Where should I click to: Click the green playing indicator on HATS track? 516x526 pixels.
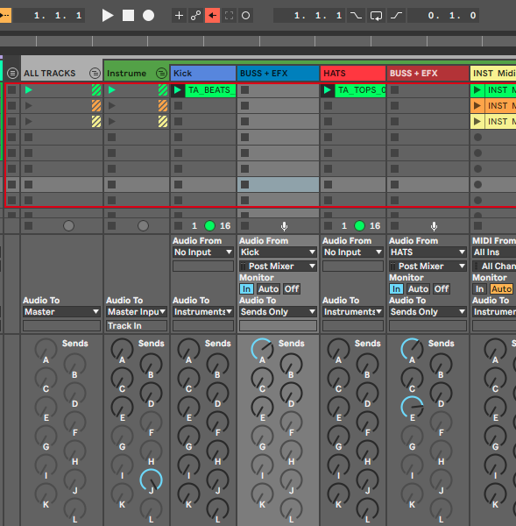[360, 226]
